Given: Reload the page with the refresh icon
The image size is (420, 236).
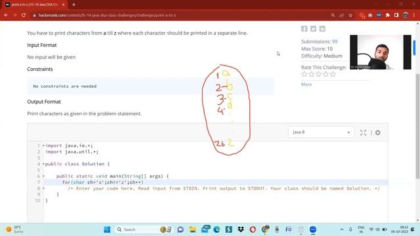Looking at the screenshot, I should click(24, 15).
